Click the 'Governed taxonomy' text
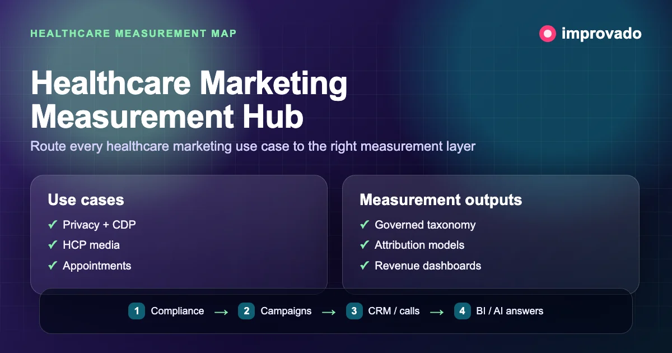The image size is (672, 353). coord(425,225)
